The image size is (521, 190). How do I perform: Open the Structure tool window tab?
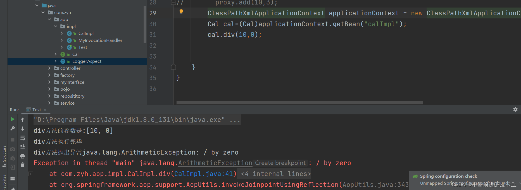[x=4, y=156]
